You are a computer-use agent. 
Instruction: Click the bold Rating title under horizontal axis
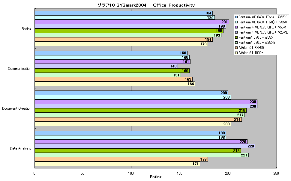156,177
